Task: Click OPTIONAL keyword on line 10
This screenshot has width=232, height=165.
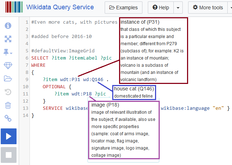Action: [x=54, y=87]
